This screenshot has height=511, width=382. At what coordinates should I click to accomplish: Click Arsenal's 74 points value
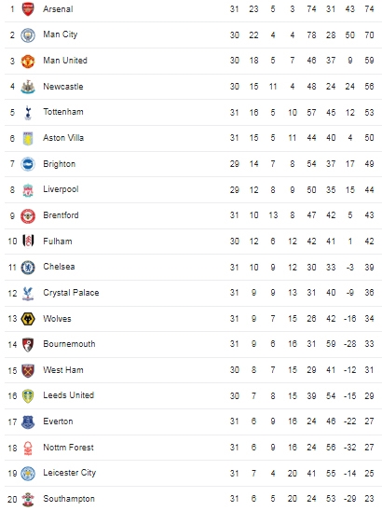[x=369, y=9]
